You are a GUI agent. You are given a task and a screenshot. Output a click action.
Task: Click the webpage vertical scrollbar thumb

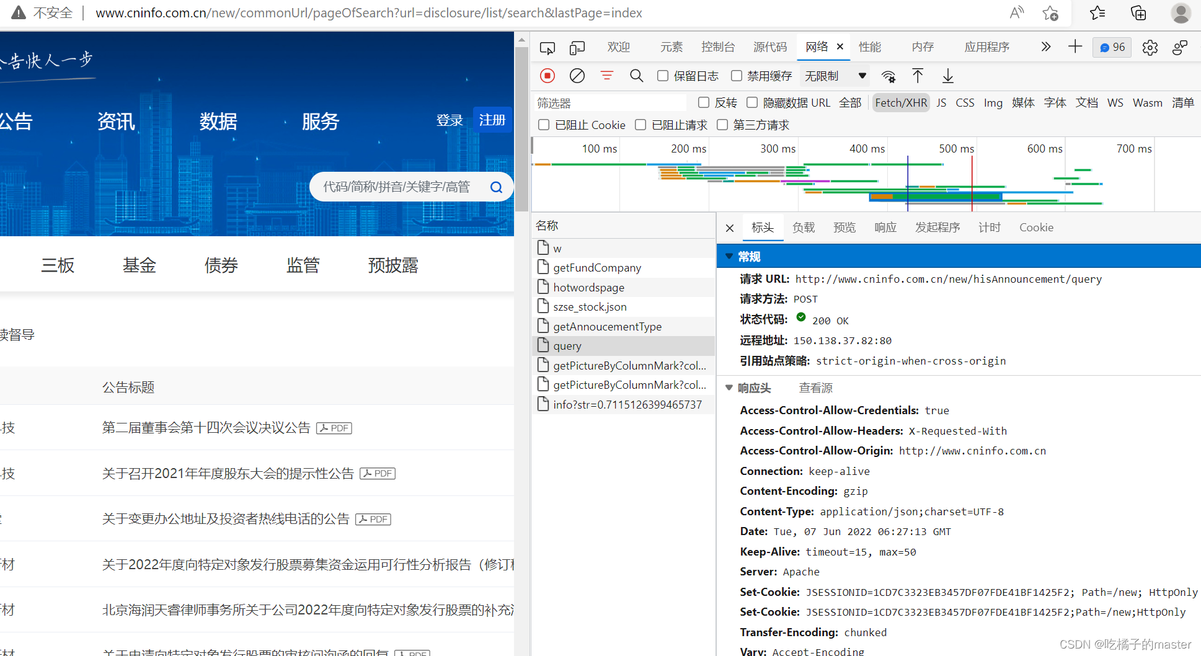tap(521, 129)
